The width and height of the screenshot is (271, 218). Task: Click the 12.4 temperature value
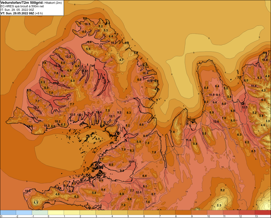tap(99, 112)
